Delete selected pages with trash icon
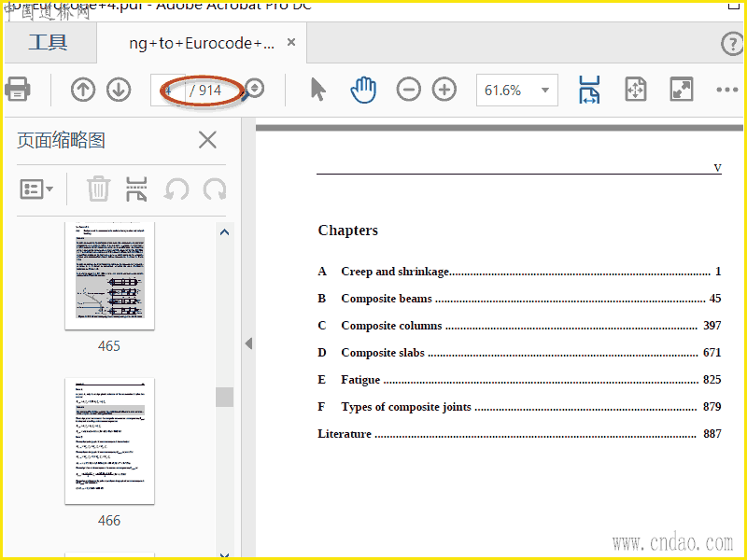The width and height of the screenshot is (747, 560). (x=99, y=189)
